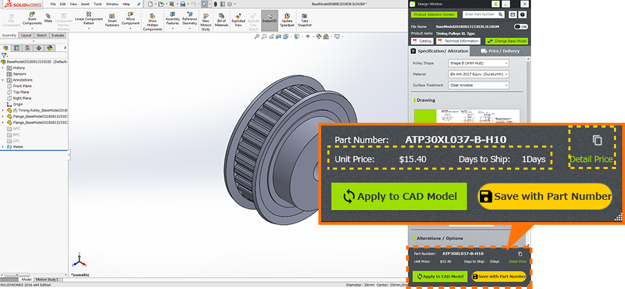Open the DimXpertManager crosshair tab icon
Image resolution: width=625 pixels, height=289 pixels.
tap(39, 48)
